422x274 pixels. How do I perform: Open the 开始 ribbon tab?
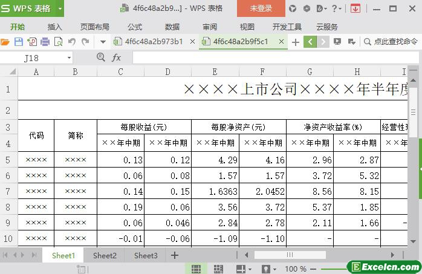[x=17, y=27]
